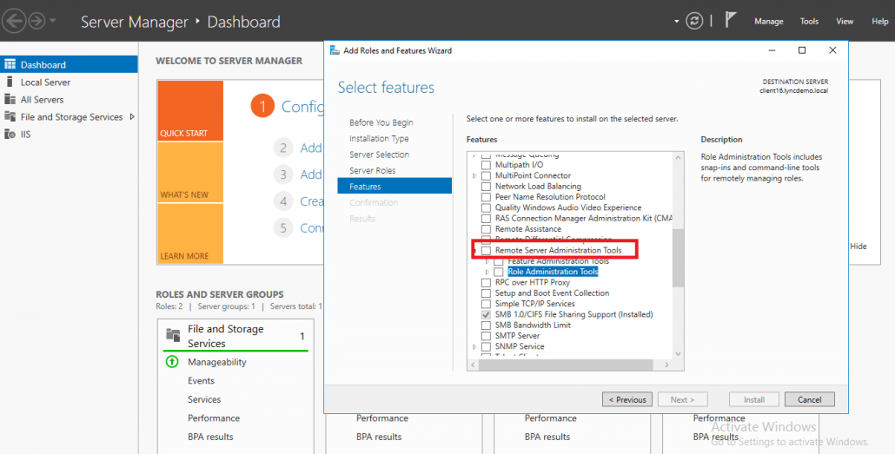Image resolution: width=895 pixels, height=454 pixels.
Task: Check the MultiPoint Connector feature
Action: coord(486,175)
